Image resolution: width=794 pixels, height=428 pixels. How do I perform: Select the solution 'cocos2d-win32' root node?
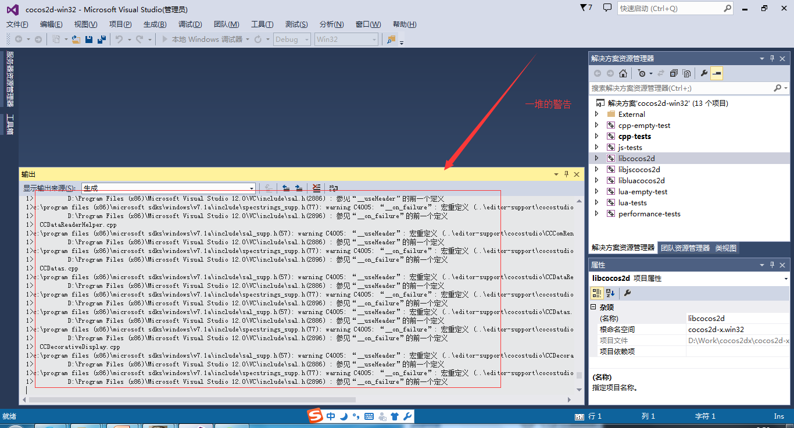667,104
